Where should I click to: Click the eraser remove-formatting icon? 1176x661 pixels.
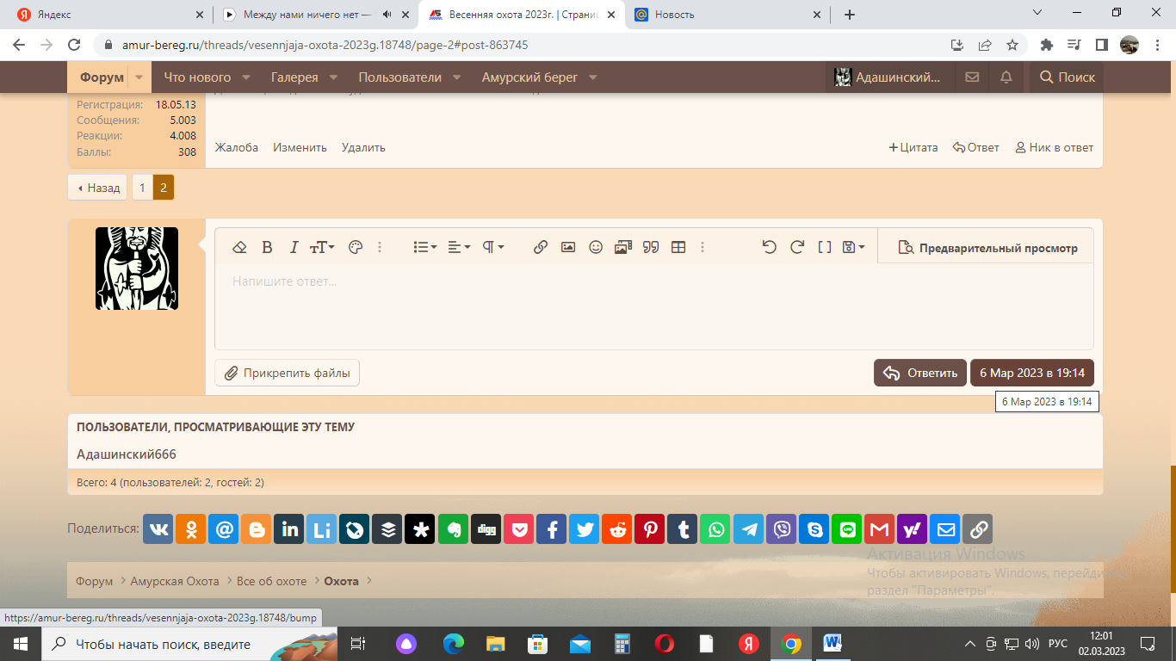[x=240, y=247]
